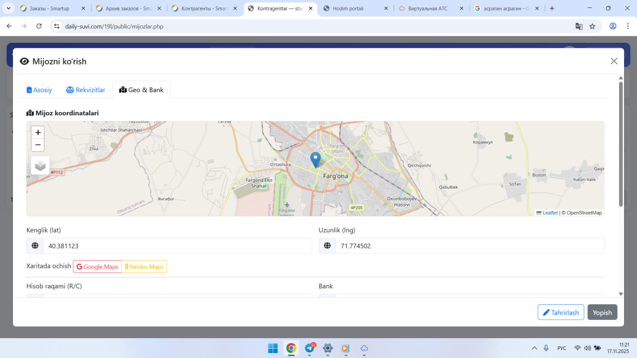Zoom out on the map
The height and width of the screenshot is (358, 637).
click(38, 145)
